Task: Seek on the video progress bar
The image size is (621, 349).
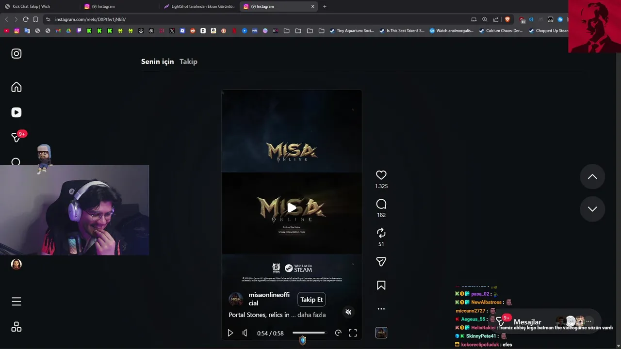Action: [309, 333]
